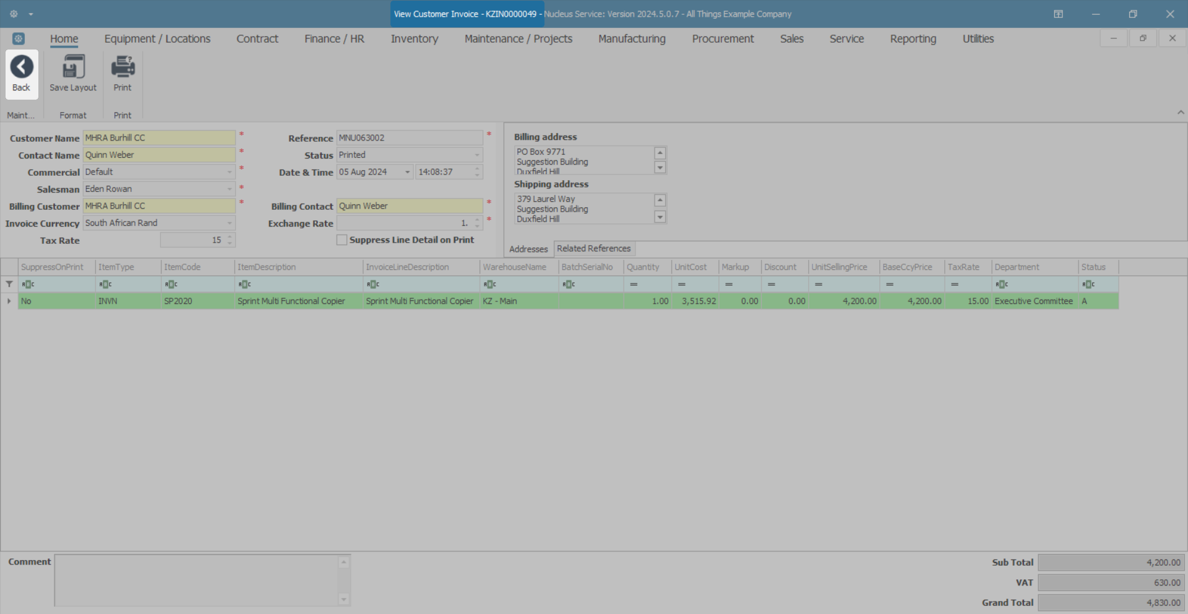
Task: Open the quick access dropdown arrow in title bar
Action: tap(31, 14)
